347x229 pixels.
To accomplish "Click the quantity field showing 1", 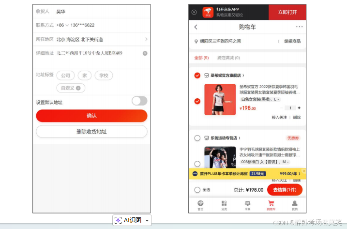I will tap(290, 108).
